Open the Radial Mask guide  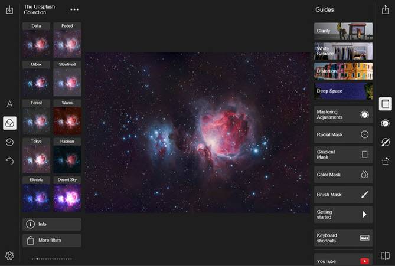point(343,134)
